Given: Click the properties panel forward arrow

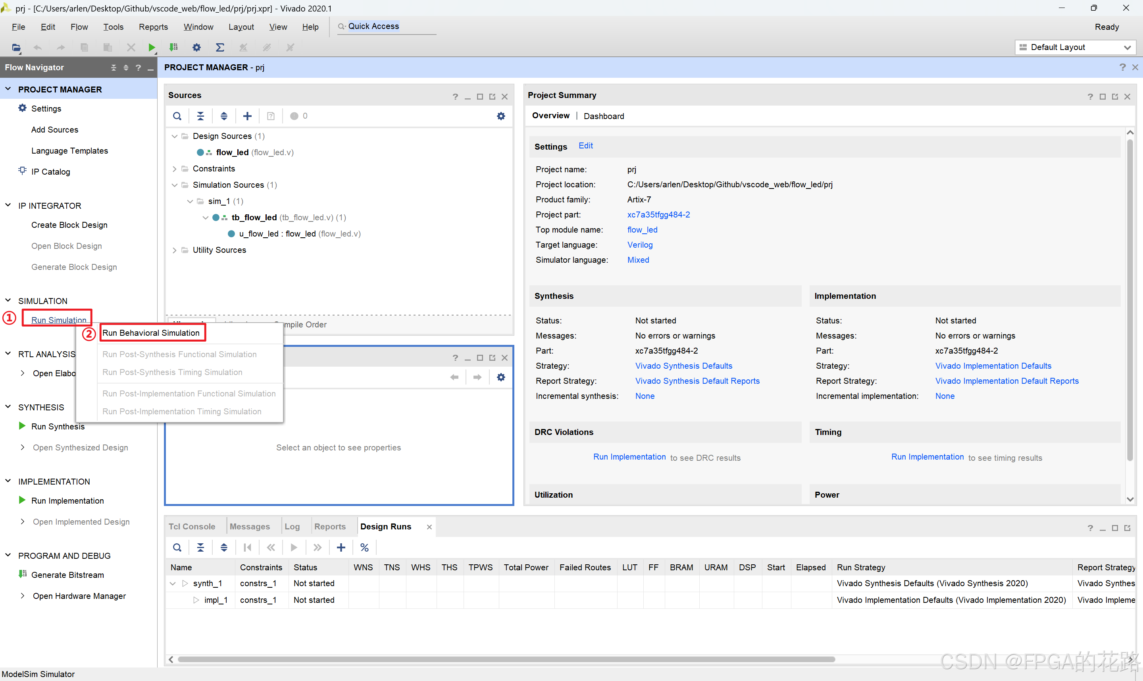Looking at the screenshot, I should pyautogui.click(x=477, y=377).
